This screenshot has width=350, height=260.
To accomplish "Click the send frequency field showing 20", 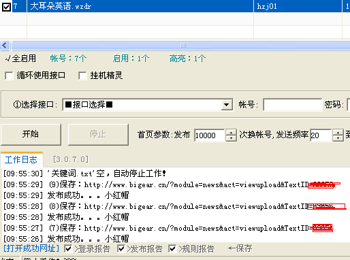I will pyautogui.click(x=321, y=135).
